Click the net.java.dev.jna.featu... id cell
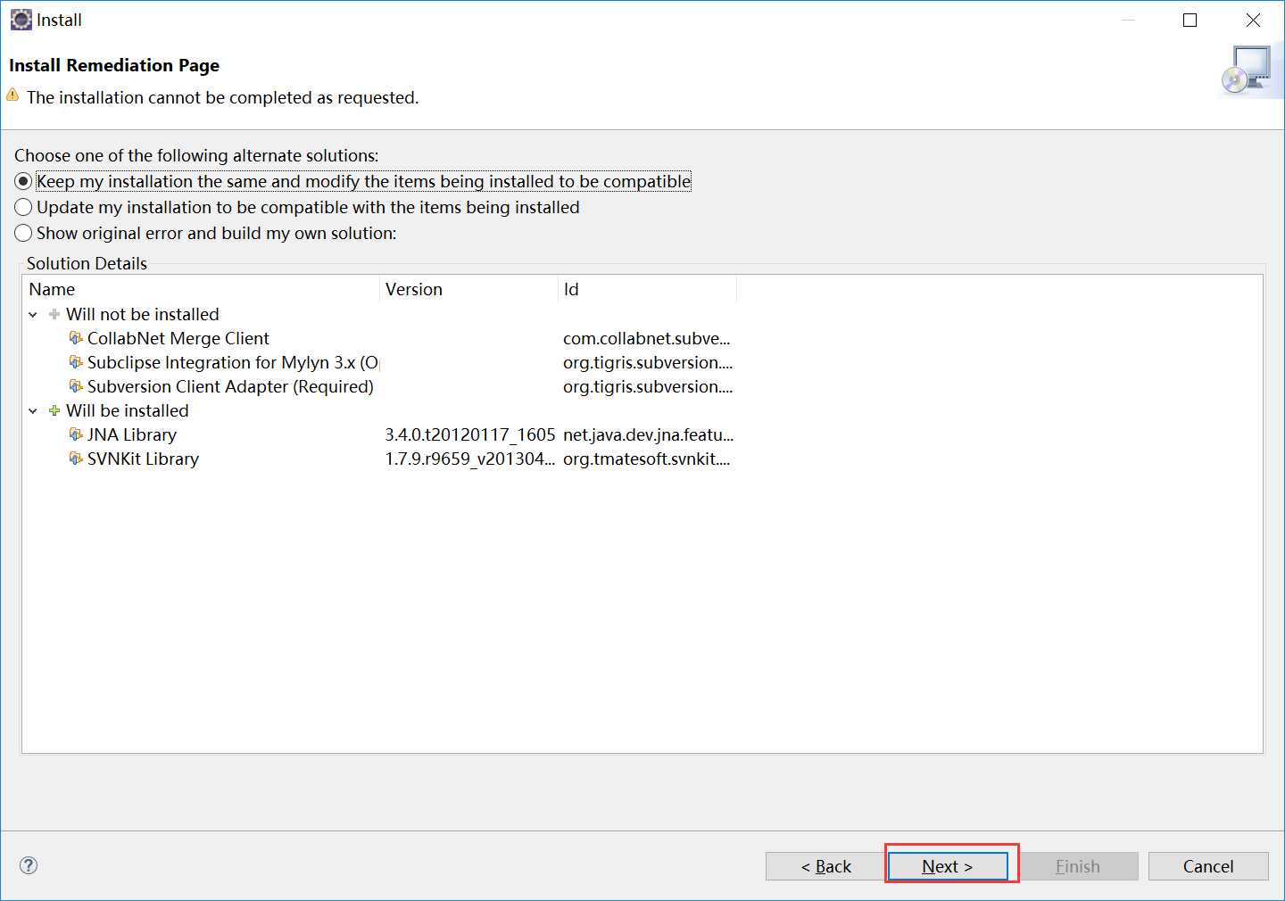 tap(649, 434)
